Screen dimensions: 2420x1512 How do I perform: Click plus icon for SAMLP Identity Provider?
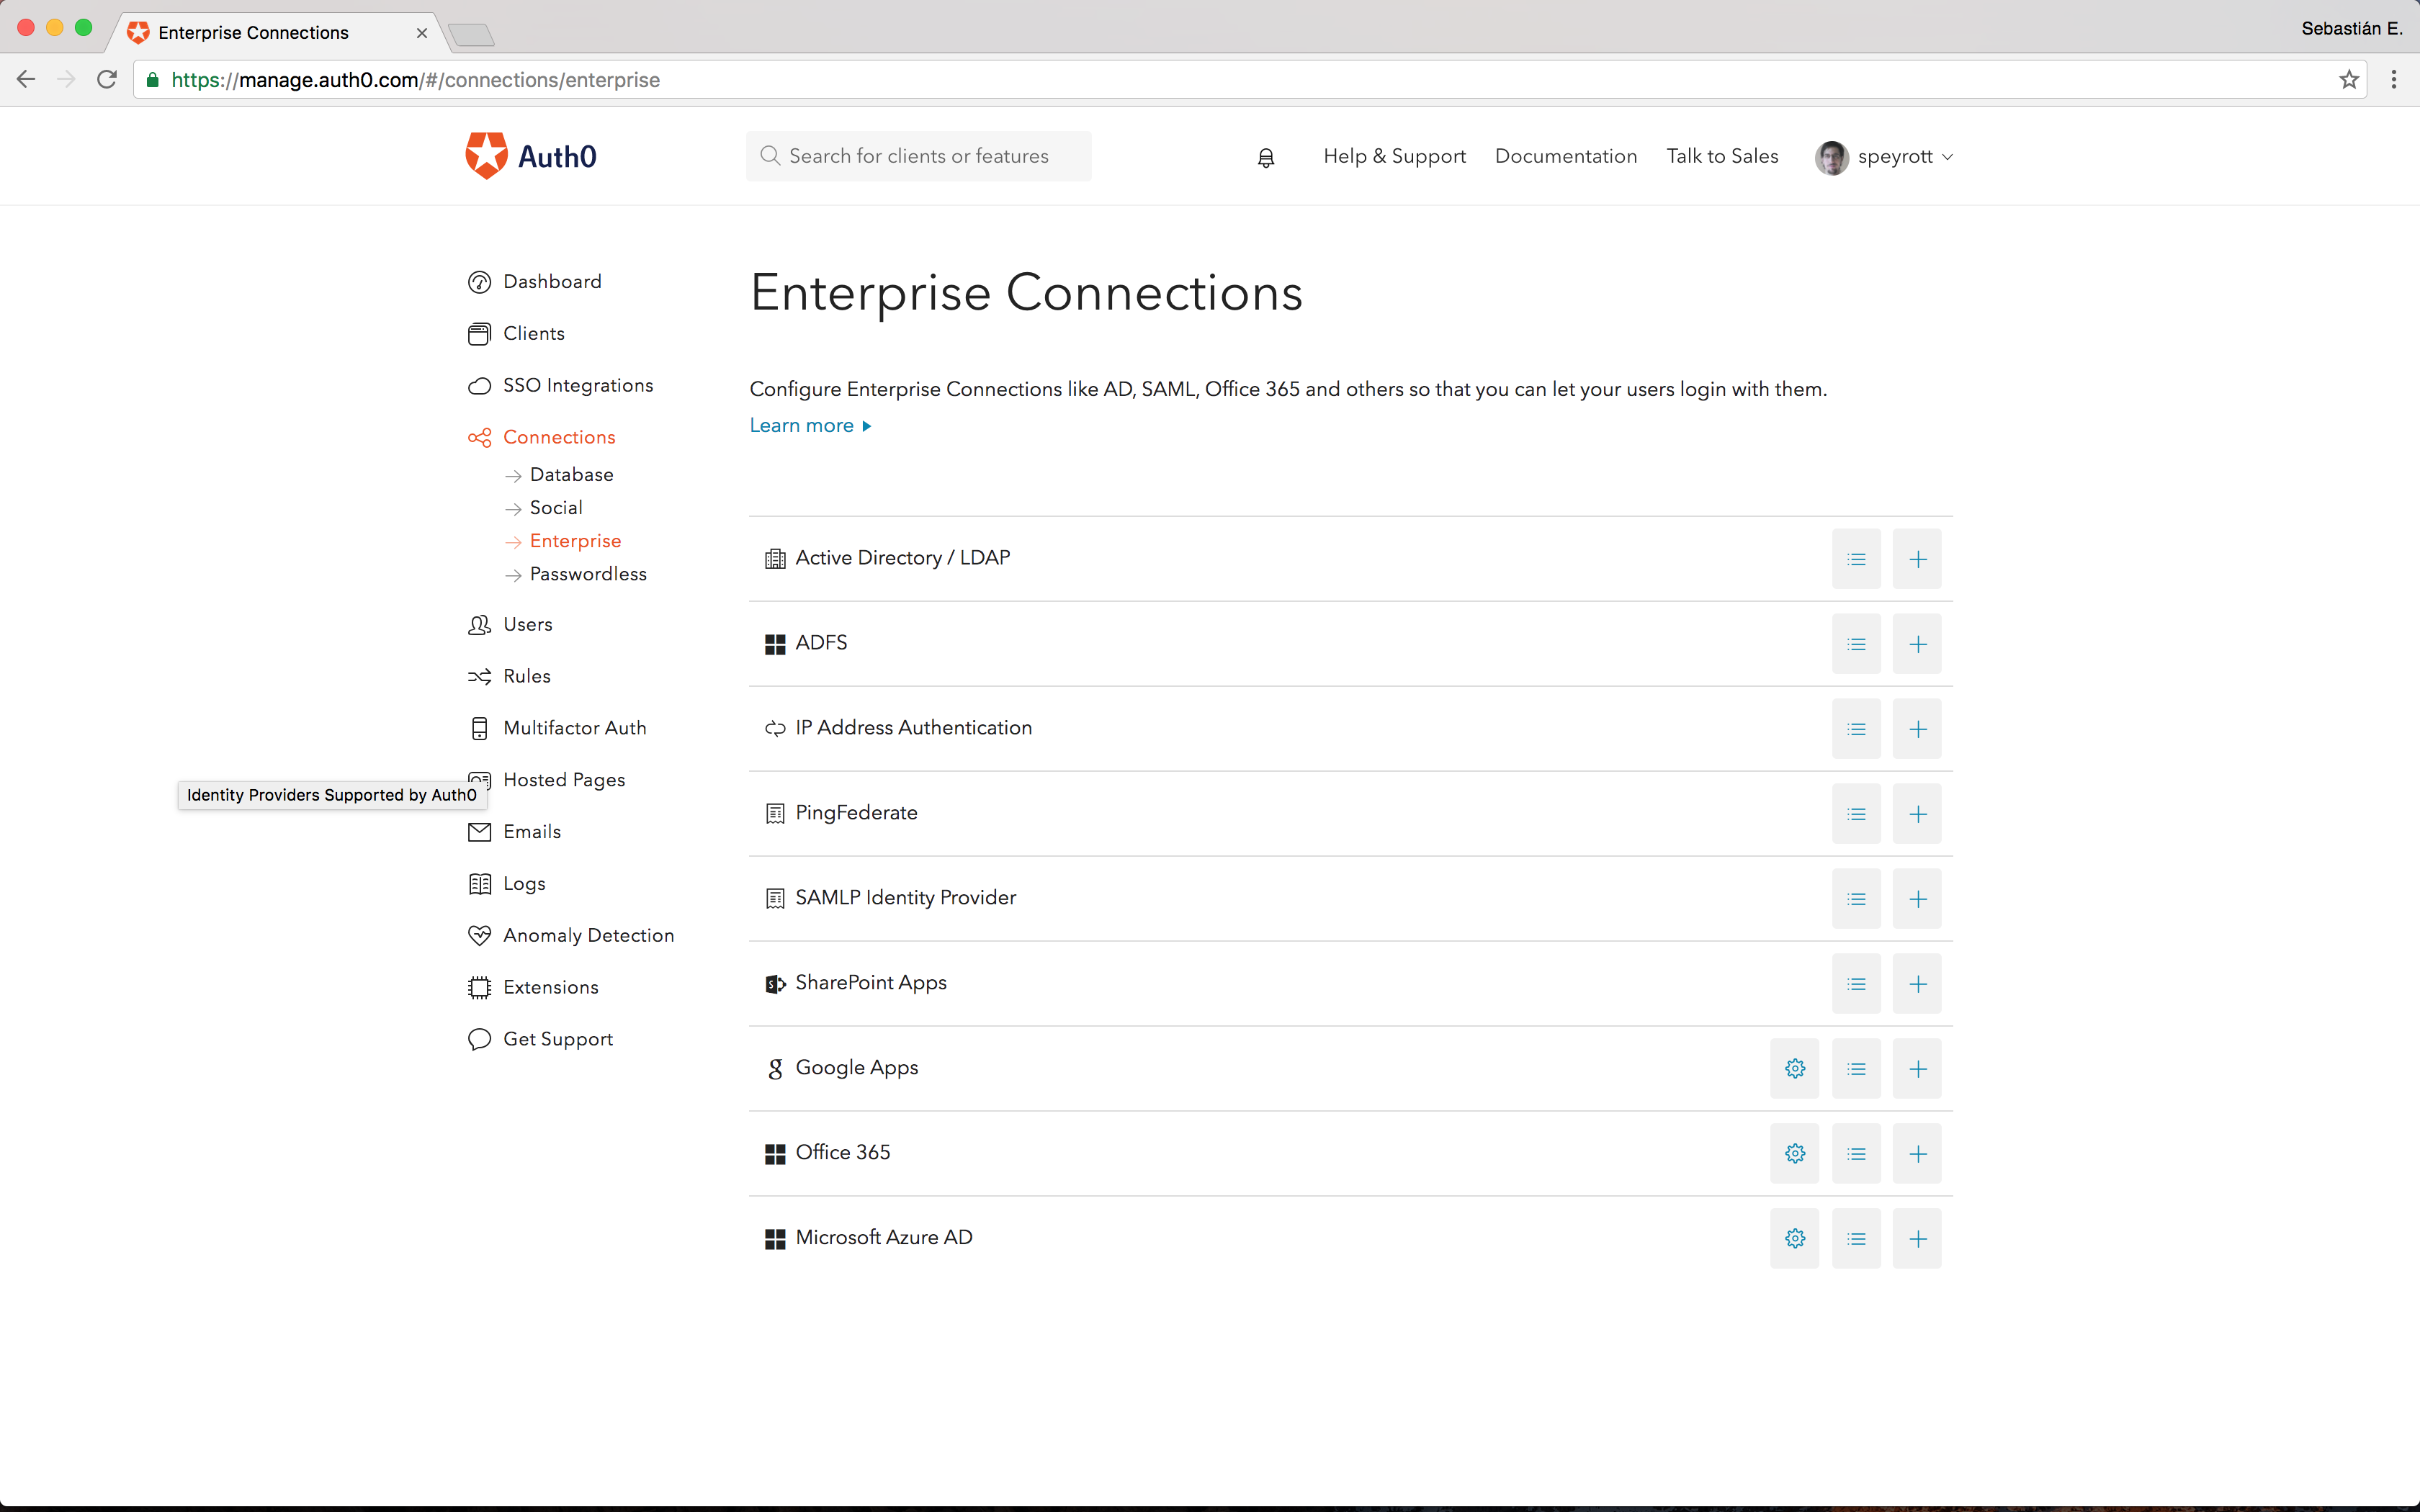(1917, 899)
